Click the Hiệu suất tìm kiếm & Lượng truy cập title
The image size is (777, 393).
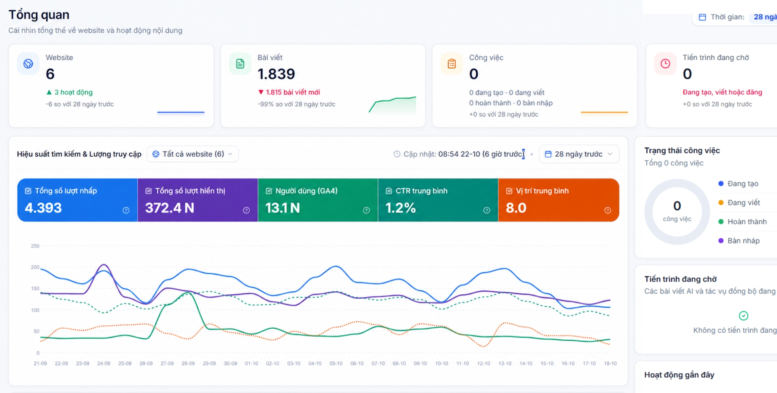79,154
